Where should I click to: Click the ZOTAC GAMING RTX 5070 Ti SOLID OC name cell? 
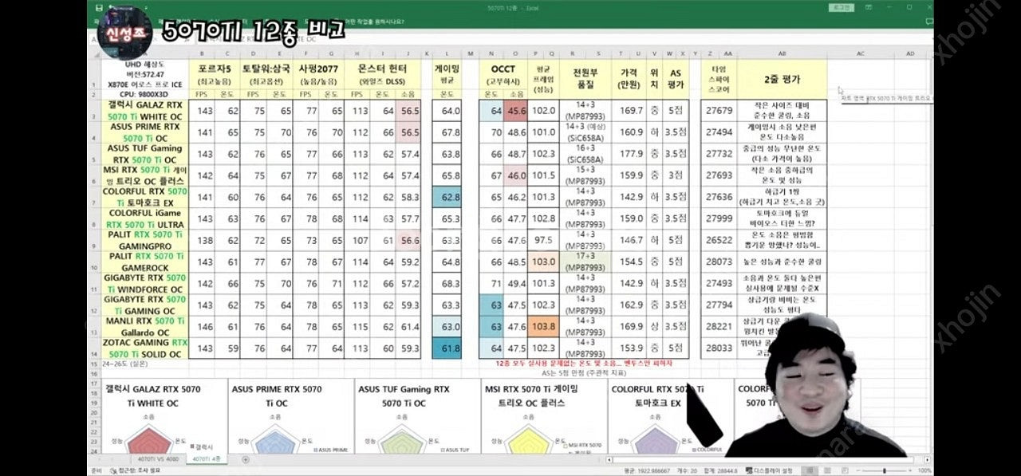point(144,348)
